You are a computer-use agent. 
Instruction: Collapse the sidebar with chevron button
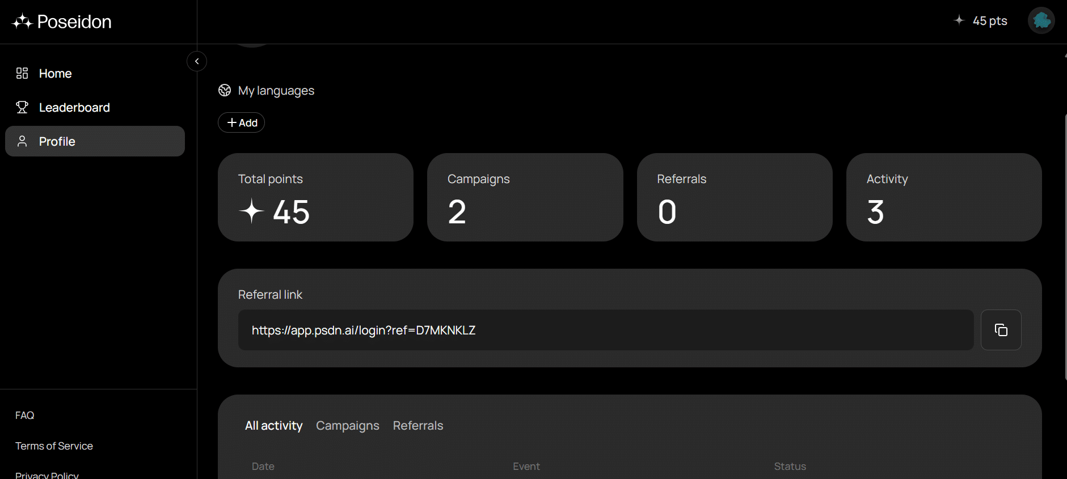(197, 61)
